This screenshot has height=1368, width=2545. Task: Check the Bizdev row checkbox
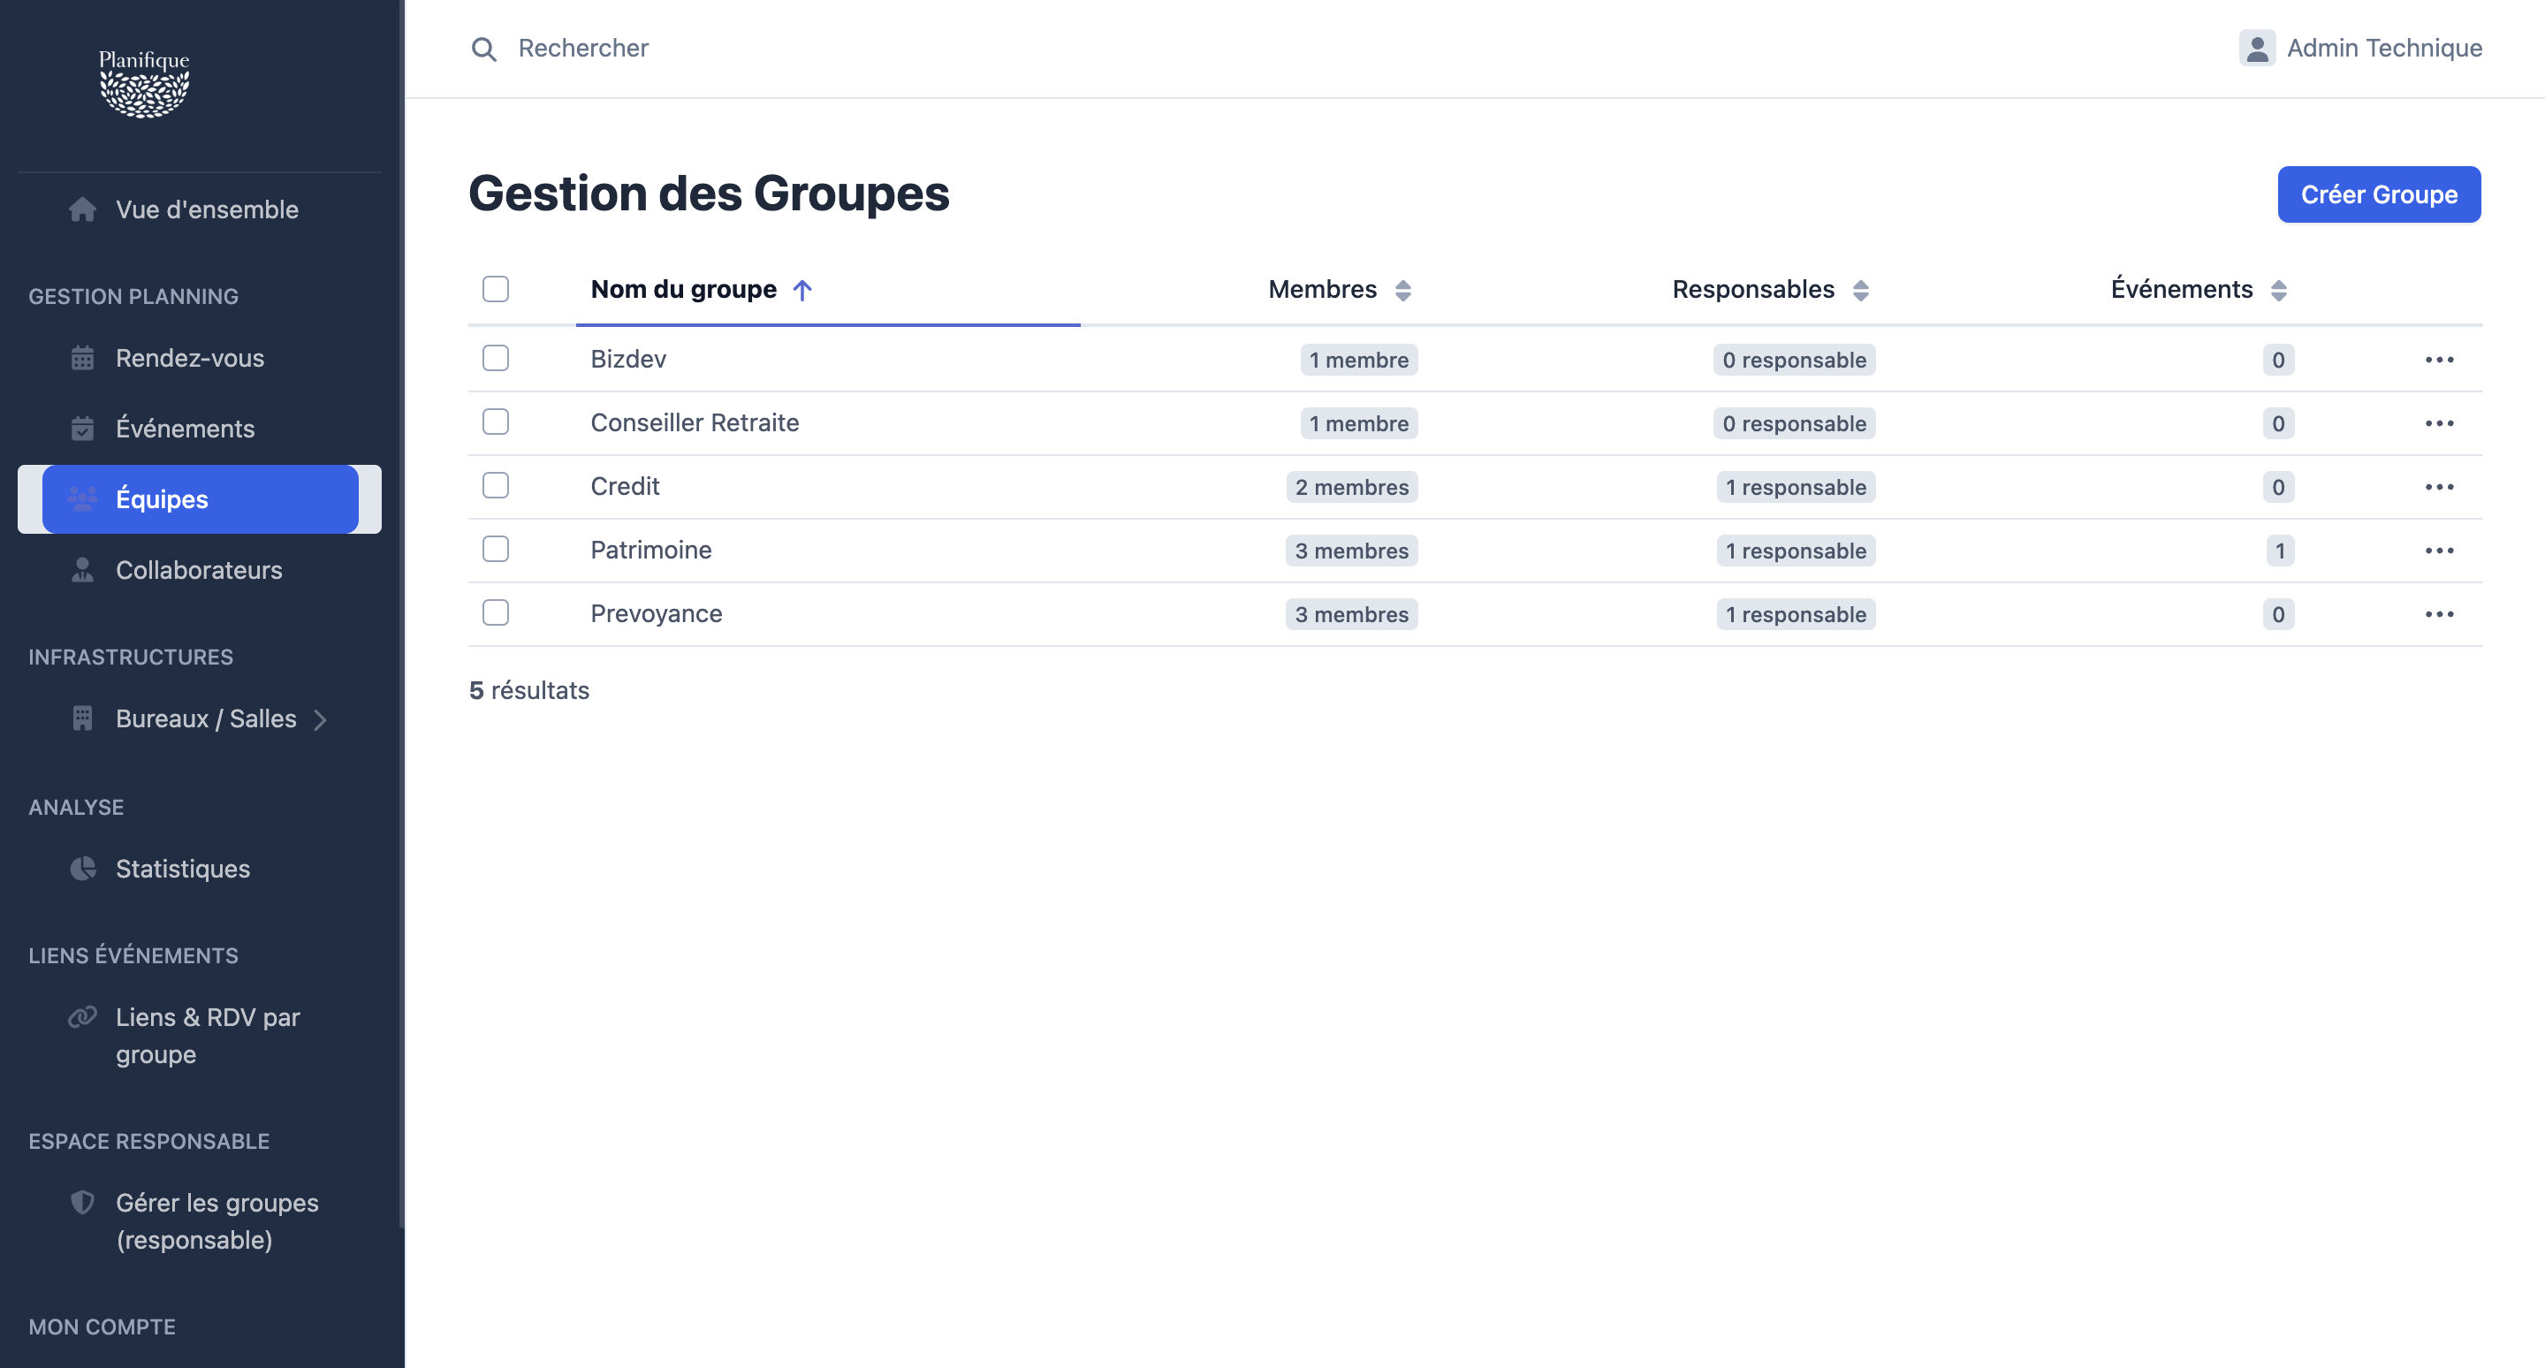click(x=496, y=358)
